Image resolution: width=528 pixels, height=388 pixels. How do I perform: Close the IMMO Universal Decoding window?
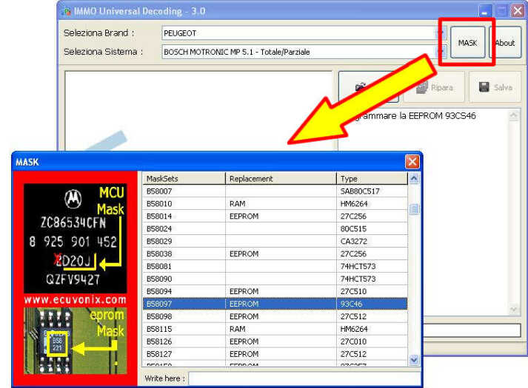[518, 11]
